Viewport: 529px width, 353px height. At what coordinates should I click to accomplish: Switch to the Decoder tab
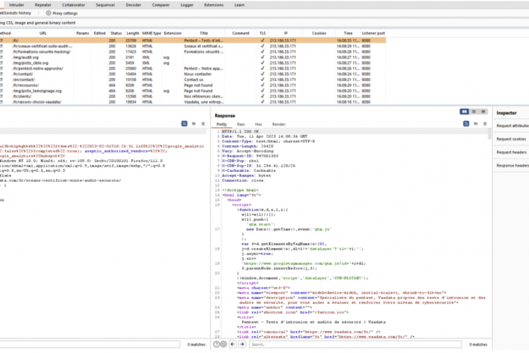pos(133,5)
